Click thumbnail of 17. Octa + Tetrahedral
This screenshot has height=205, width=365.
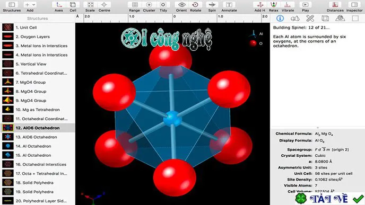[x=8, y=173]
